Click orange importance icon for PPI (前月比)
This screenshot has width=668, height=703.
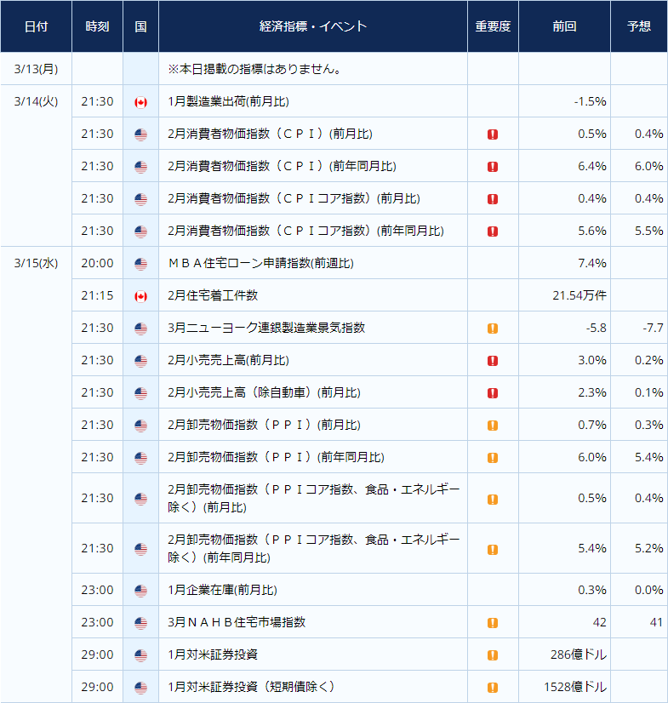493,426
